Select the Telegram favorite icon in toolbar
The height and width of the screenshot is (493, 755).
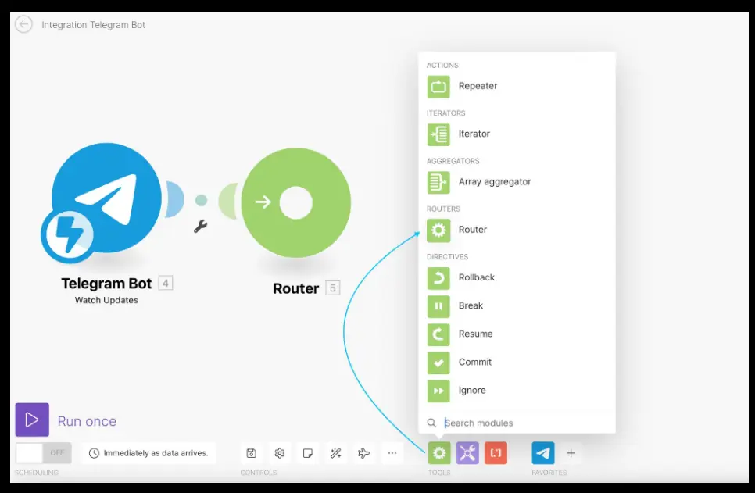(x=543, y=453)
